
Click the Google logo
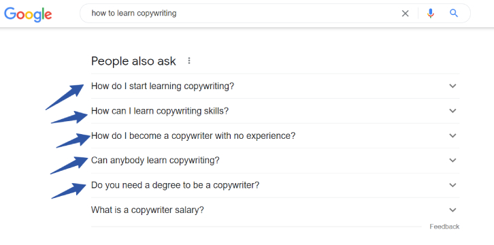point(28,14)
